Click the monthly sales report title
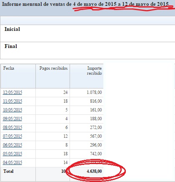Viewport: 175px width, 182px height. tap(85, 4)
